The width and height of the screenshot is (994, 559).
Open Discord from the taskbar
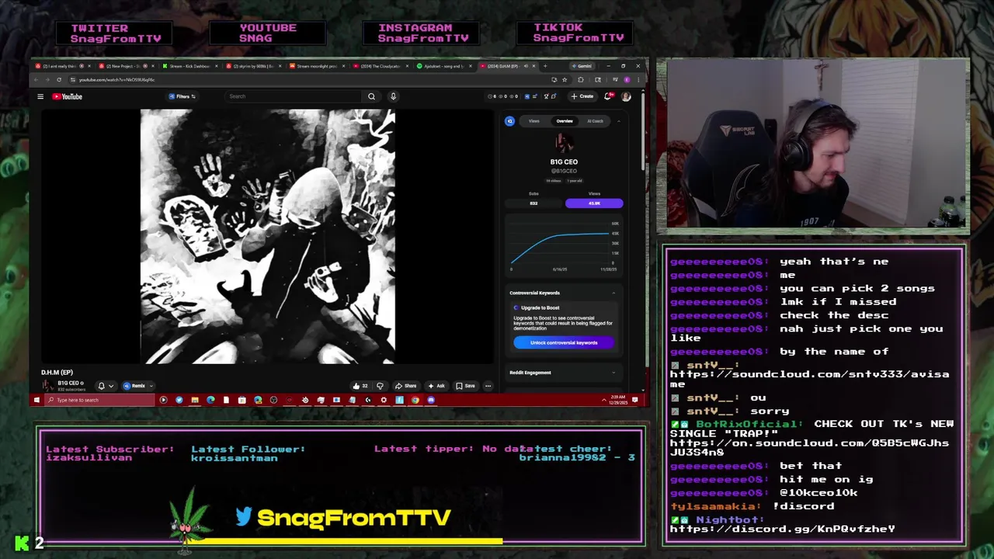click(431, 400)
